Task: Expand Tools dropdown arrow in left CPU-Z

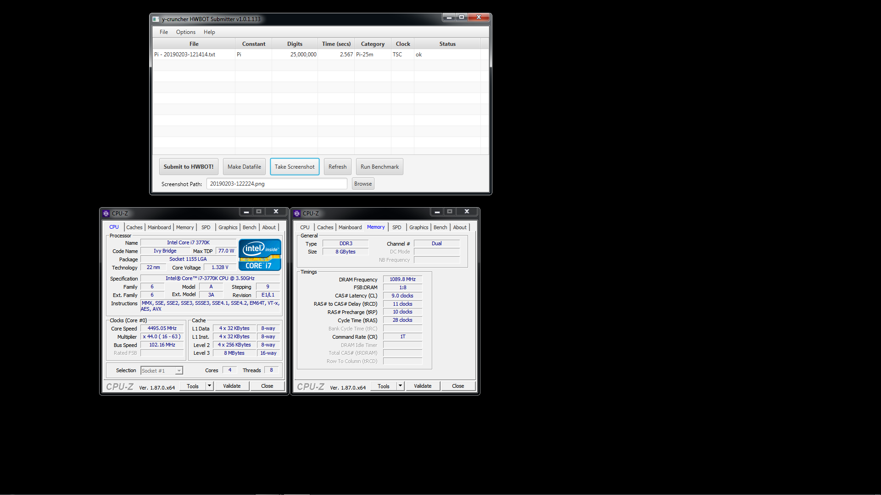Action: coord(210,386)
